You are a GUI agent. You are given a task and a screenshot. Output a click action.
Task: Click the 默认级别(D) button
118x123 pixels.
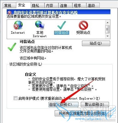[x=95, y=104]
